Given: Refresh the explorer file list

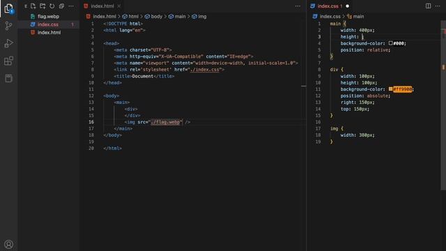Looking at the screenshot, I should click(x=52, y=6).
